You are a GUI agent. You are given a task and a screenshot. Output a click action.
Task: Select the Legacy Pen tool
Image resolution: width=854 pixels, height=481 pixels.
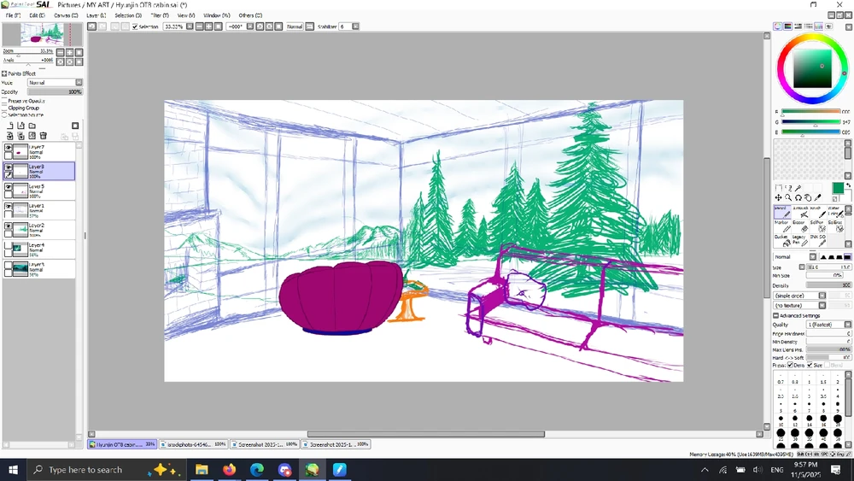point(799,240)
